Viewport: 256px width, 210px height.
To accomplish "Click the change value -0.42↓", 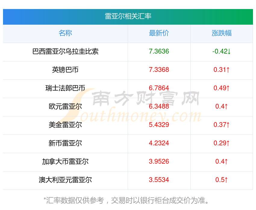I will [222, 51].
